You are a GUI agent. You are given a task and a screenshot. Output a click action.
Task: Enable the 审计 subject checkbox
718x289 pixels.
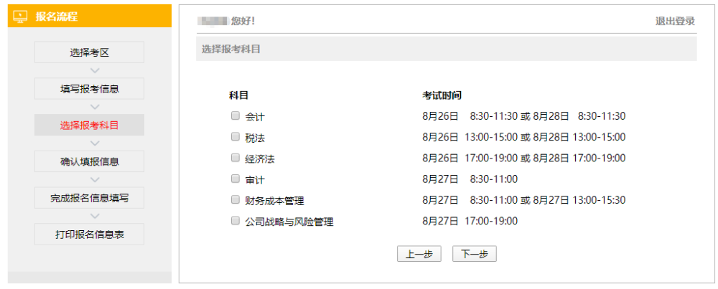pyautogui.click(x=235, y=179)
